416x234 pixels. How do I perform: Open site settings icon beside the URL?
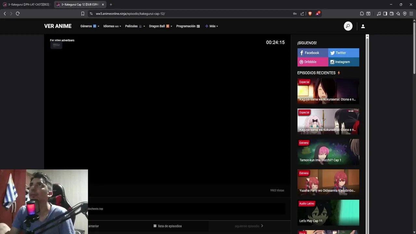(91, 14)
